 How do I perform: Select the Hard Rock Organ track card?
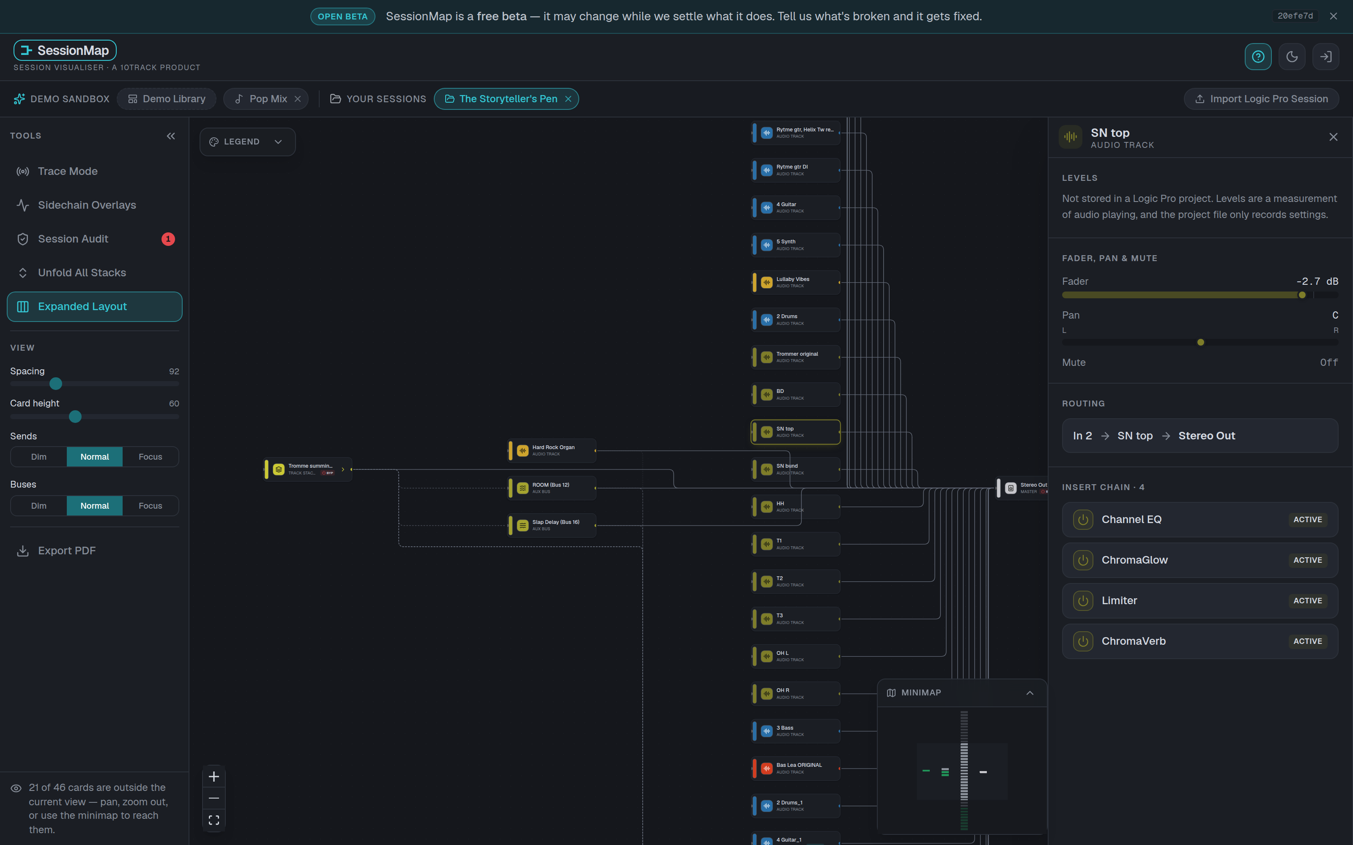[x=552, y=451]
